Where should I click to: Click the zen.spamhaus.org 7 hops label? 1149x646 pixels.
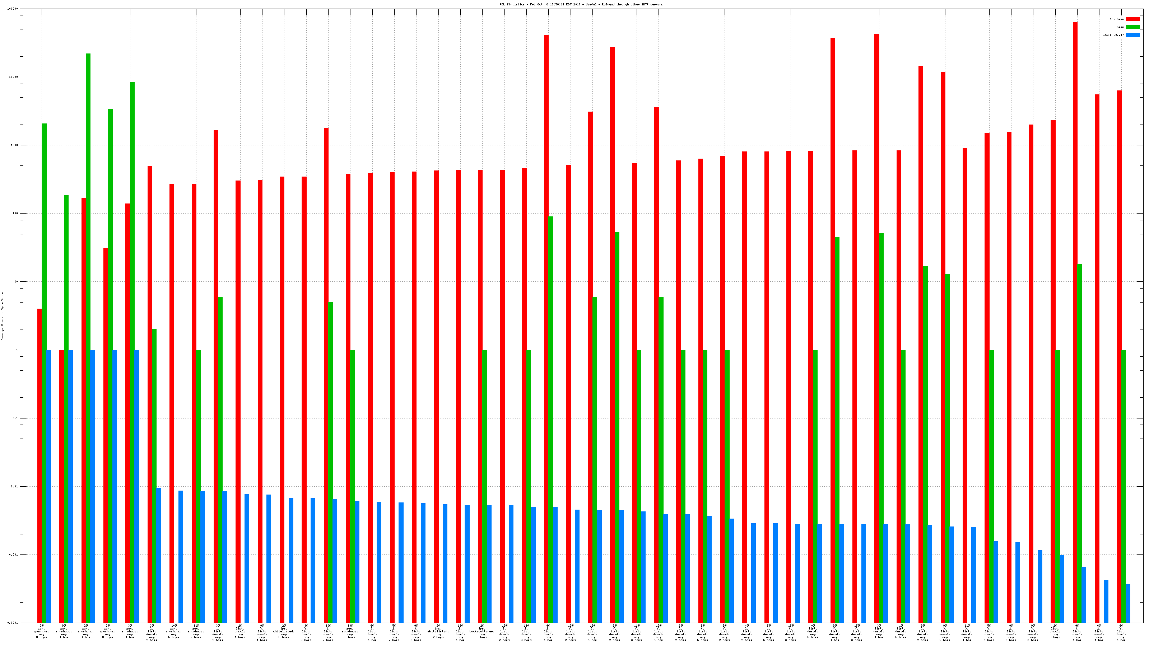tap(196, 632)
